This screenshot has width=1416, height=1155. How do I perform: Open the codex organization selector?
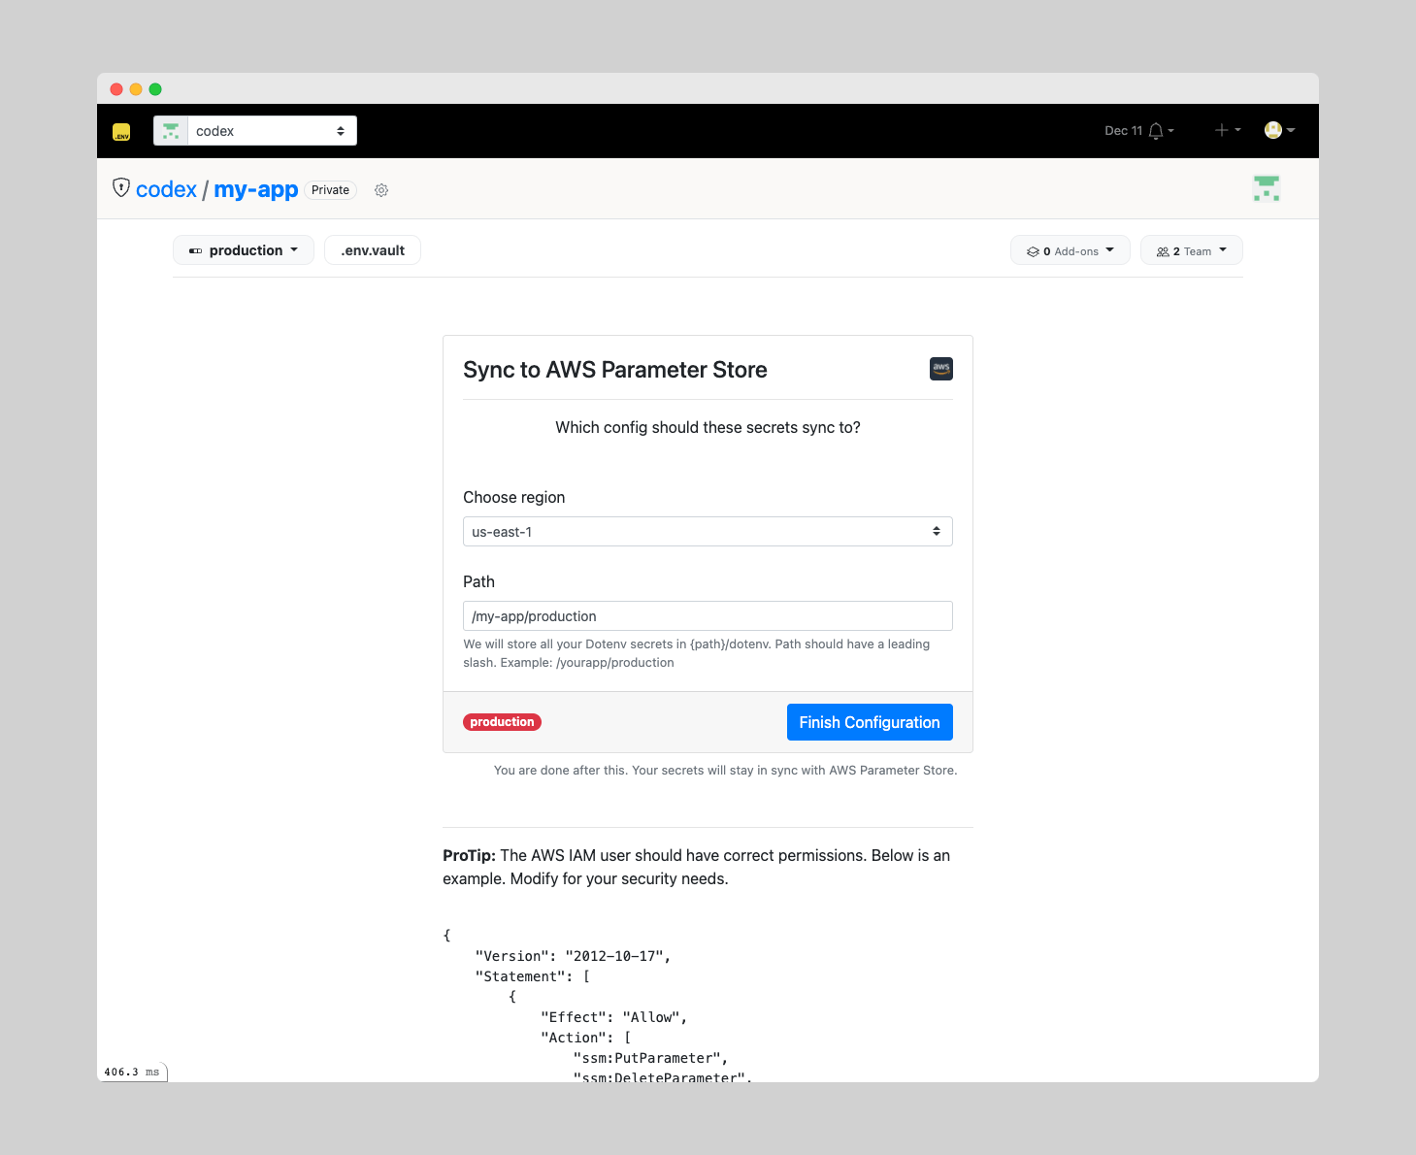255,131
